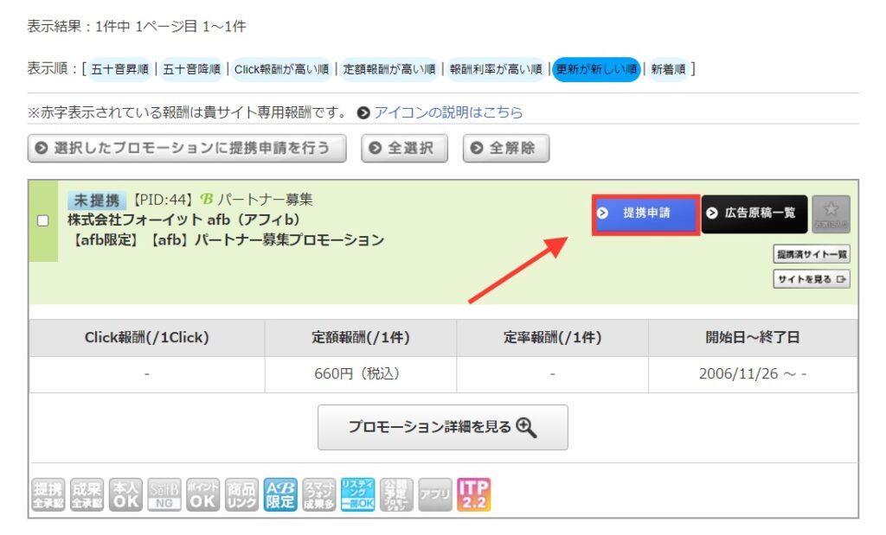886x535 pixels.
Task: Click the 本人OK icon badge
Action: pyautogui.click(x=125, y=495)
